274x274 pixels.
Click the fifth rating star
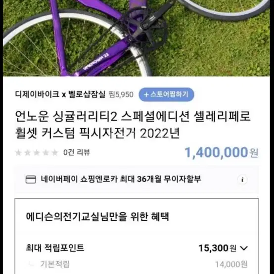(x=55, y=152)
